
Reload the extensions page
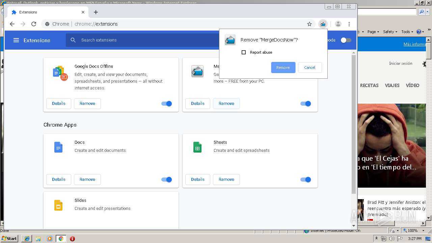(34, 24)
